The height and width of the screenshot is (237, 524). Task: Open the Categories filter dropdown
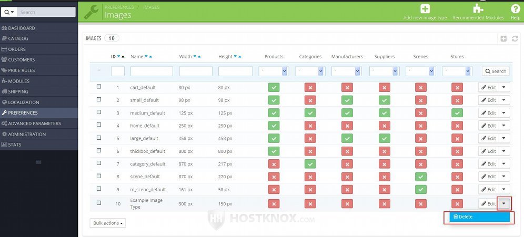click(x=310, y=71)
